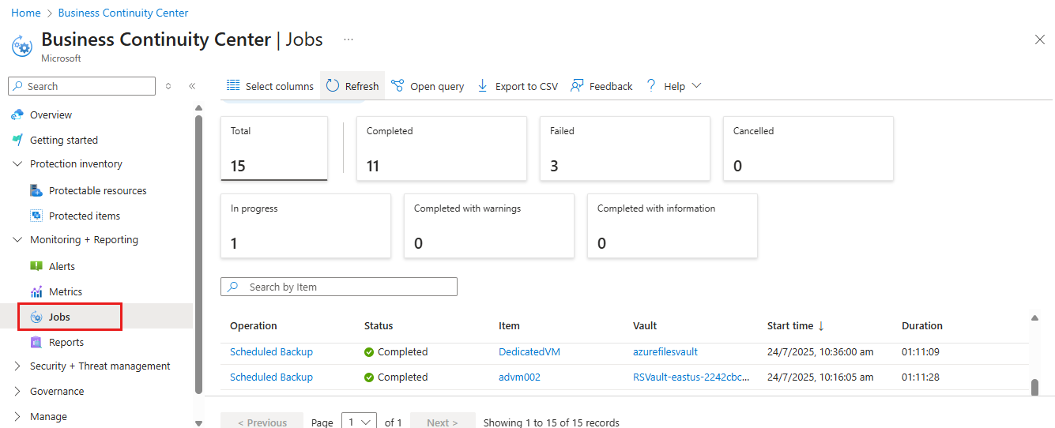The width and height of the screenshot is (1055, 428).
Task: Click the Business Continuity Center breadcrumb
Action: click(123, 13)
